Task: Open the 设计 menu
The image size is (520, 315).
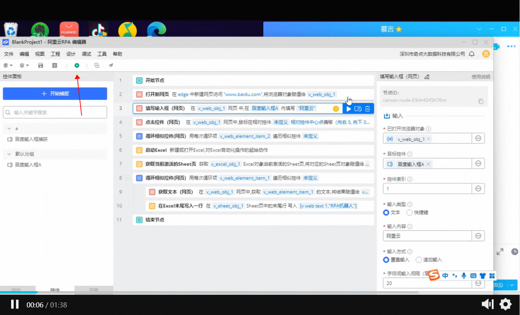Action: [71, 54]
